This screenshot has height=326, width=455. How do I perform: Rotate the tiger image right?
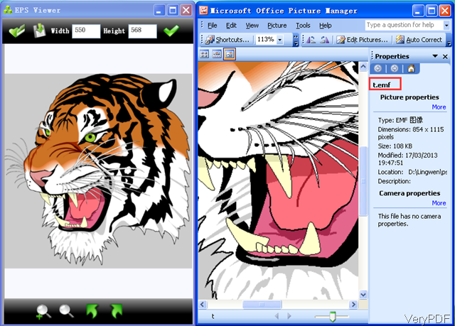[x=115, y=310]
